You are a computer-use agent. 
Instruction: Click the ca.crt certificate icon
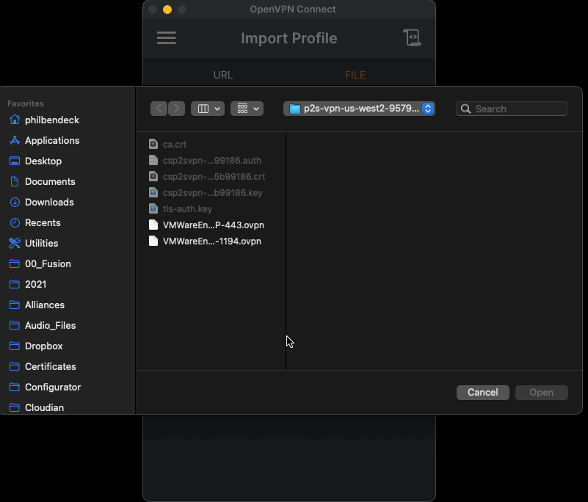(x=153, y=144)
